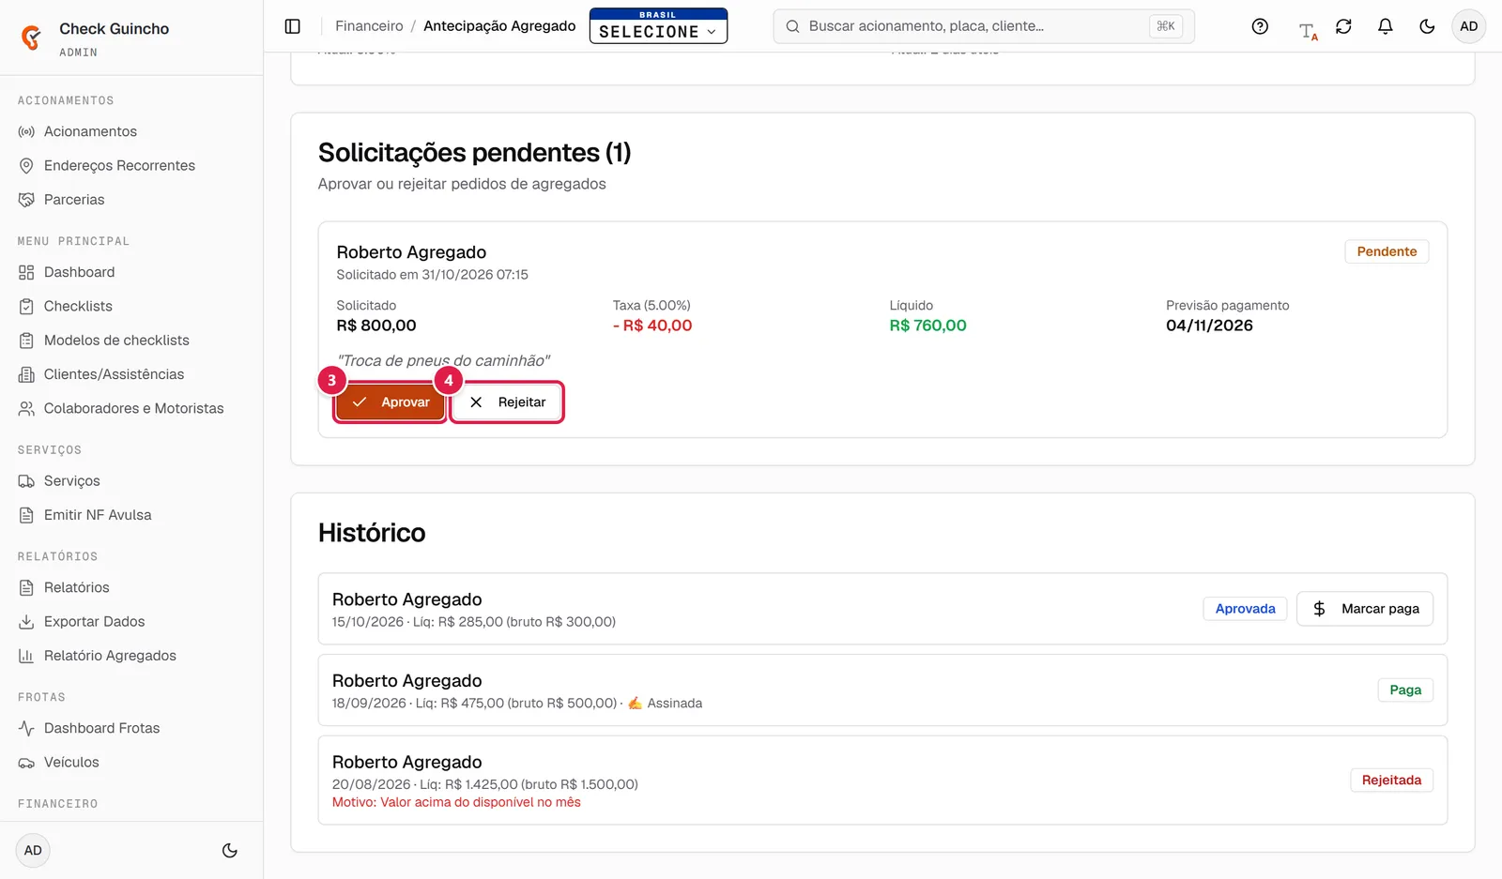Click the Pendente status badge

[x=1387, y=251]
